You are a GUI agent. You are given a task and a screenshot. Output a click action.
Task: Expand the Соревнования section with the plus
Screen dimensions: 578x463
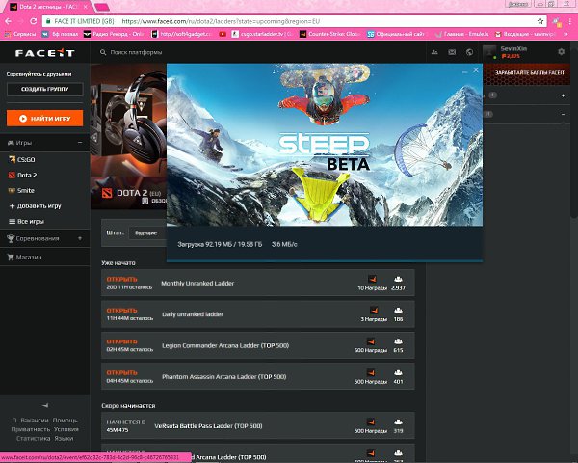[x=80, y=238]
